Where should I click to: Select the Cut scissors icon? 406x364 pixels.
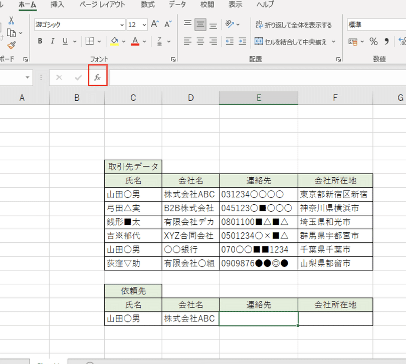[x=11, y=21]
